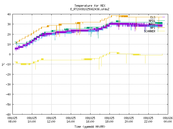Click the y-axis value -40

point(8,94)
